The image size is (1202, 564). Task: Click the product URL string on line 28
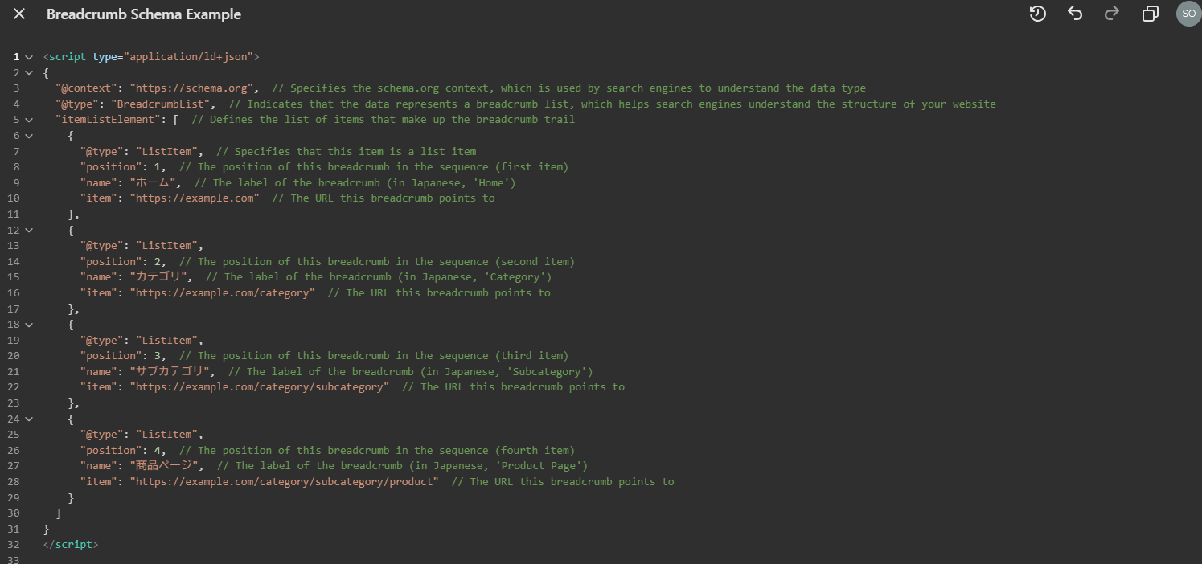pos(285,482)
